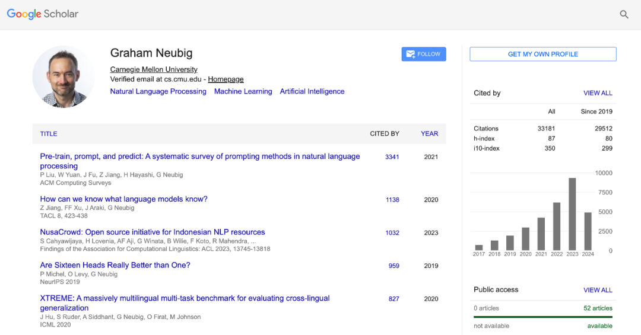Select the Machine Learning interest tag
Viewport: 641px width, 335px height.
(x=243, y=91)
